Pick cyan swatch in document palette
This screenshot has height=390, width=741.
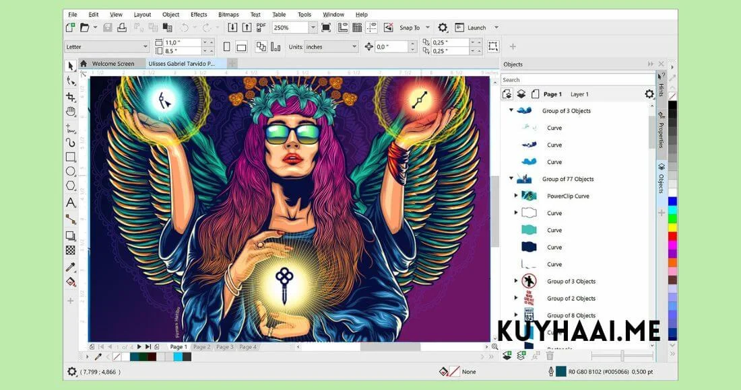tap(177, 357)
